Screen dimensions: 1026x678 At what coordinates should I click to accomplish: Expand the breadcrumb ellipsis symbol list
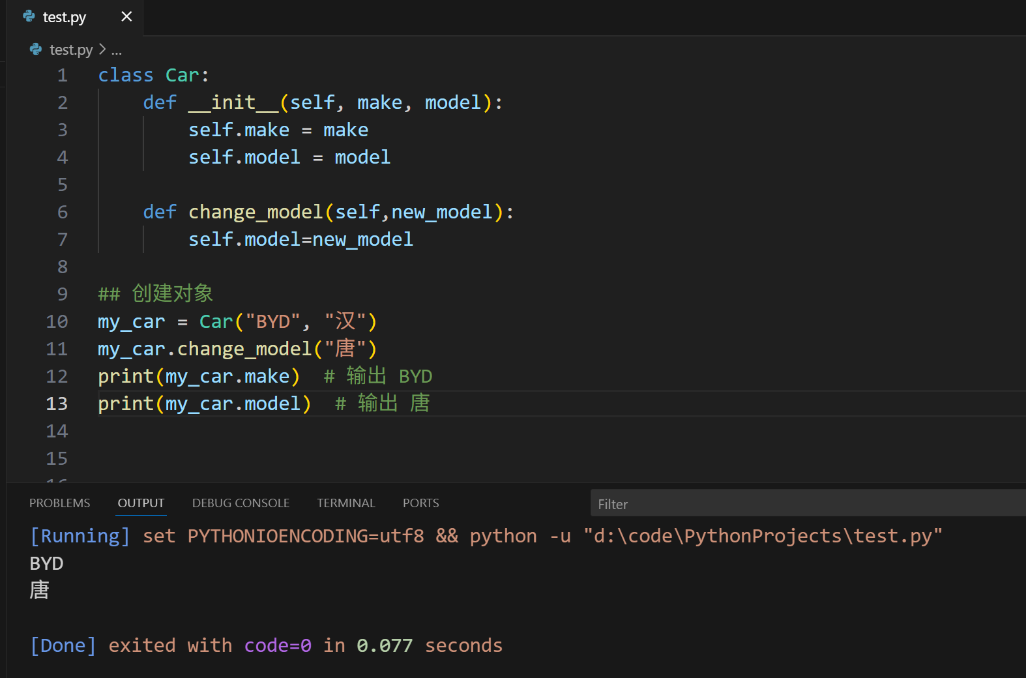[116, 50]
